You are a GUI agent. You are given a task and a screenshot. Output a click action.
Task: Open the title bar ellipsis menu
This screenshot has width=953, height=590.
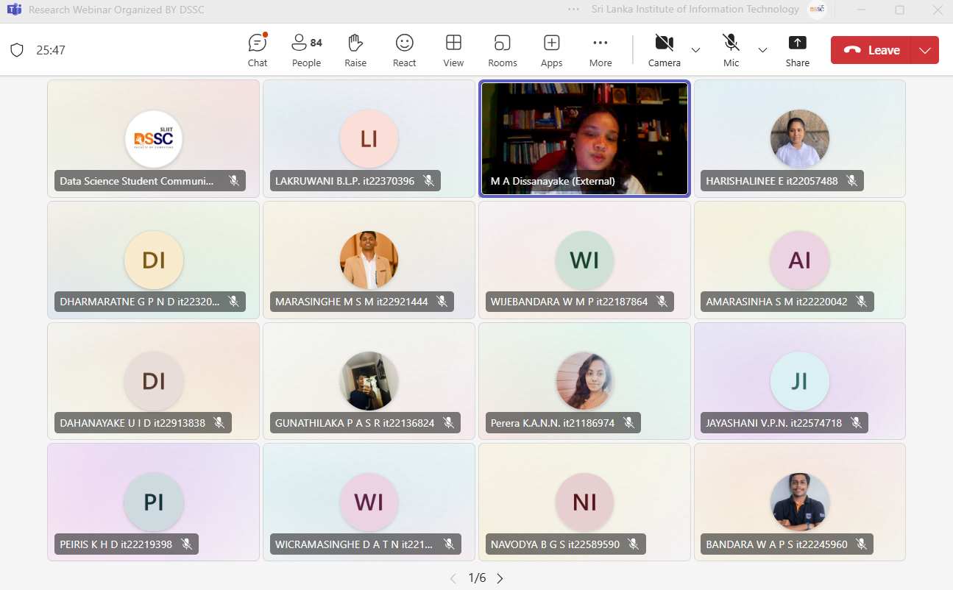pyautogui.click(x=574, y=10)
